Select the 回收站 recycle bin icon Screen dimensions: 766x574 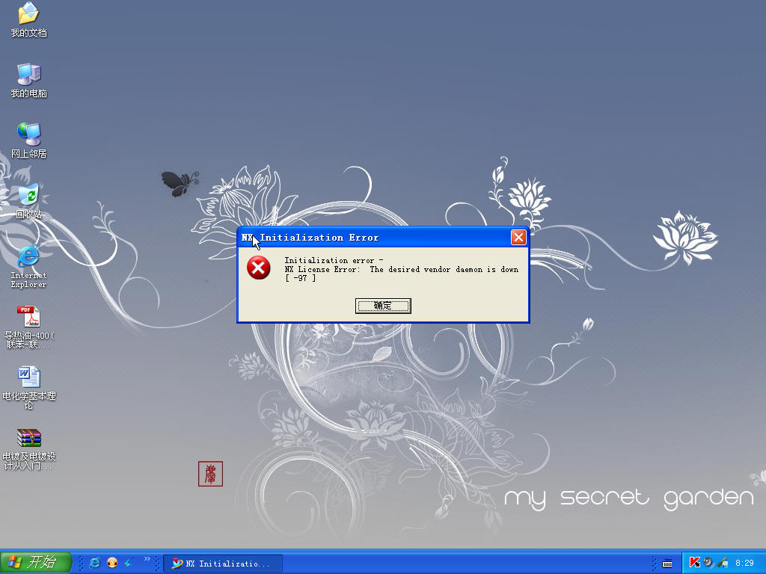(28, 202)
